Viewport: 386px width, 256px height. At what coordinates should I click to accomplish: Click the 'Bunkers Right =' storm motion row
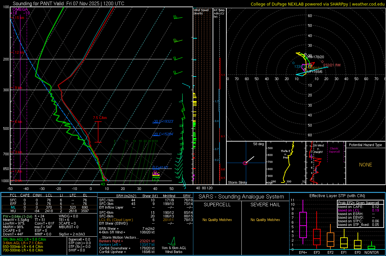click(x=127, y=241)
